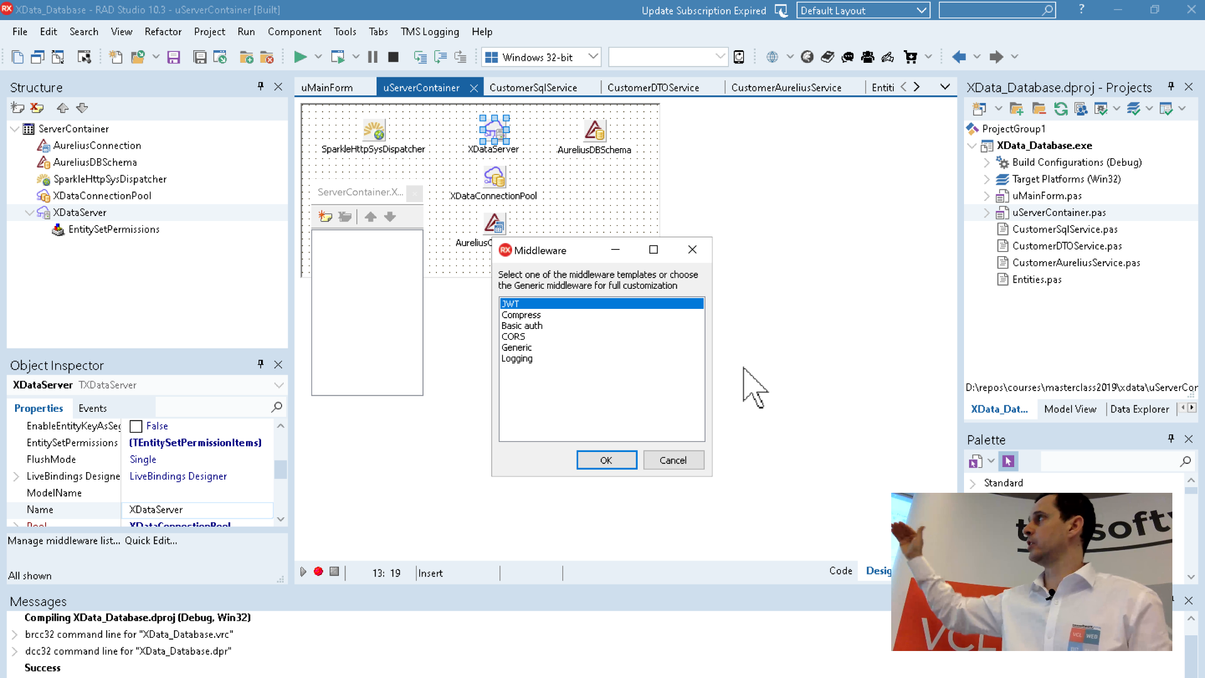Click add new folder icon in Projects toolbar
Image resolution: width=1205 pixels, height=678 pixels.
coord(1017,109)
